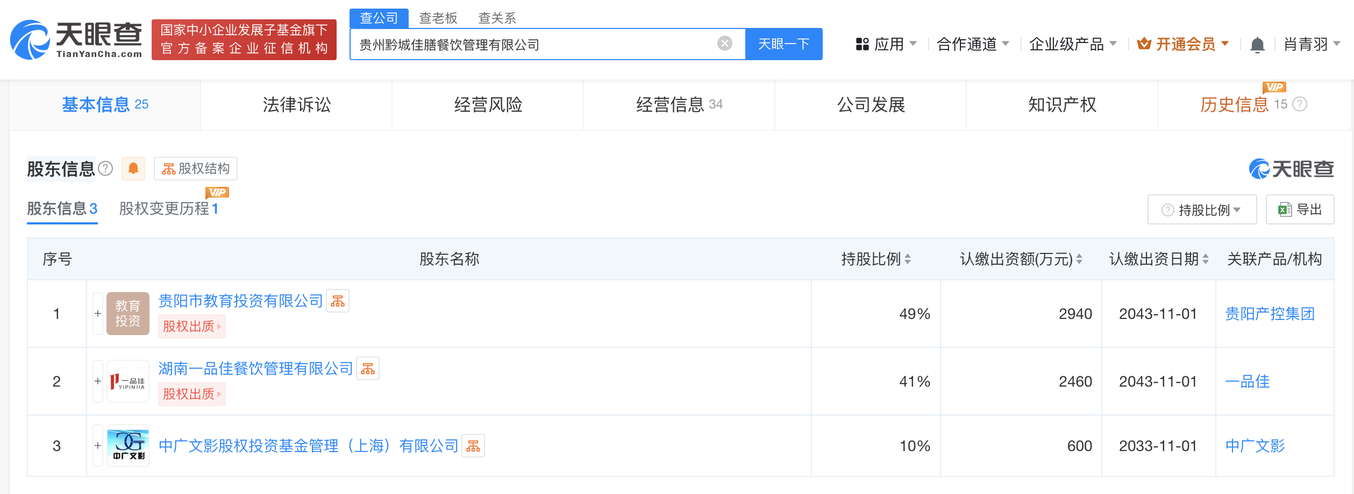Open the 中广文影 related link
This screenshot has height=494, width=1354.
tap(1255, 446)
